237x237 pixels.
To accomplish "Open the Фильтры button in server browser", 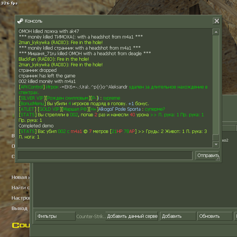I will [56, 216].
